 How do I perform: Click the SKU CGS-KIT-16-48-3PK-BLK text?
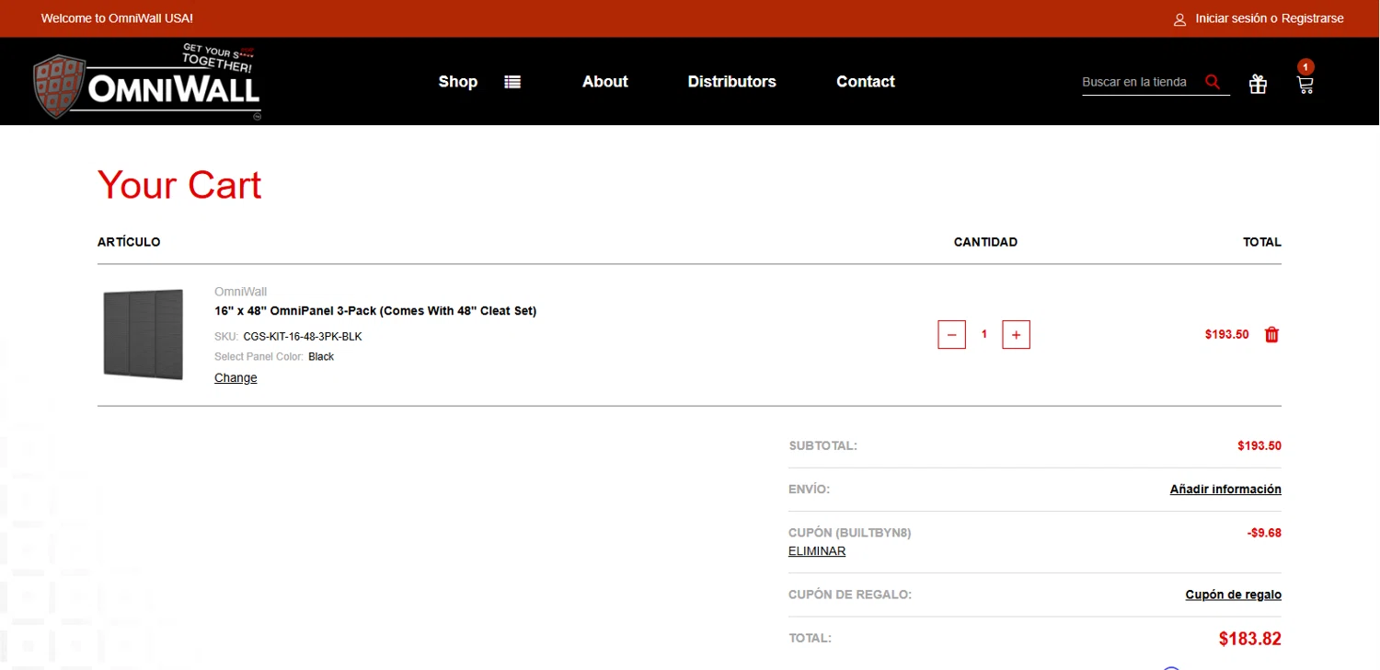pyautogui.click(x=302, y=337)
